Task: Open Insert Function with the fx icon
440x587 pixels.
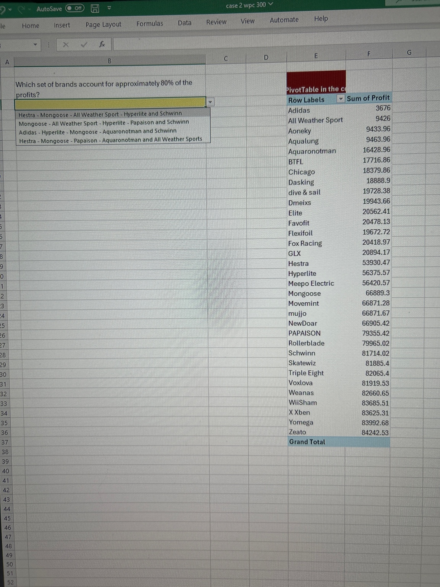Action: click(102, 44)
